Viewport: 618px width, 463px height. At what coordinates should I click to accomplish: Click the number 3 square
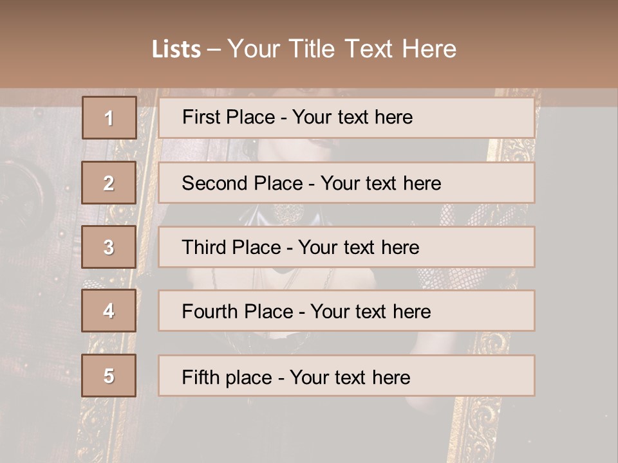[x=109, y=247]
